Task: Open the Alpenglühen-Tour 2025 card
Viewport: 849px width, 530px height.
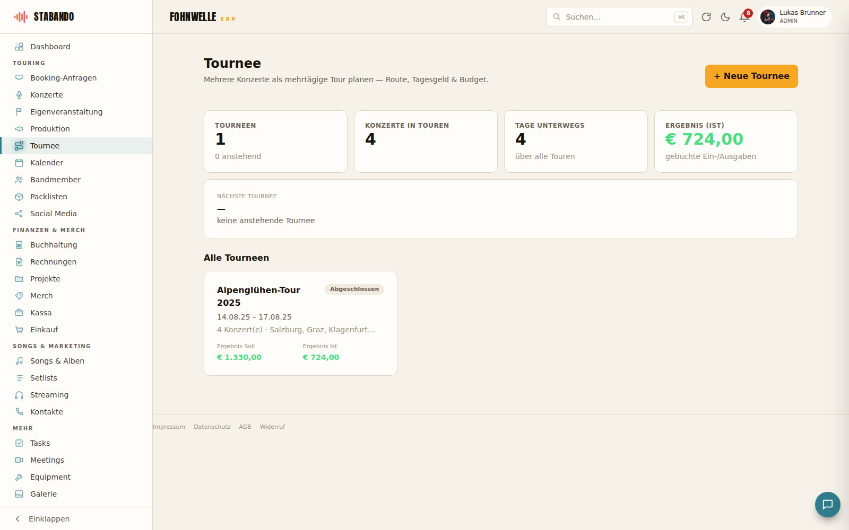Action: 300,323
